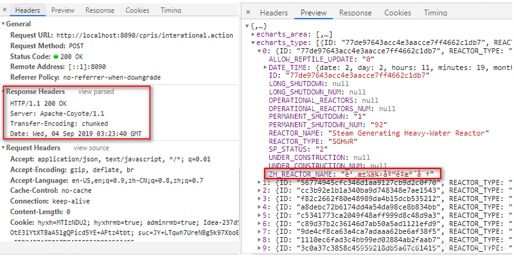
Task: Switch to Preview tab in left panel
Action: pos(62,10)
